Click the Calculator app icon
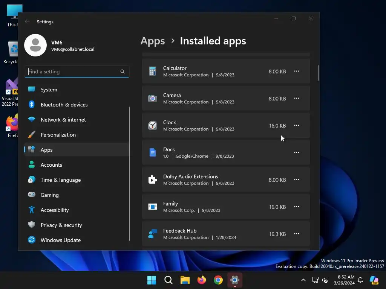 click(x=153, y=71)
